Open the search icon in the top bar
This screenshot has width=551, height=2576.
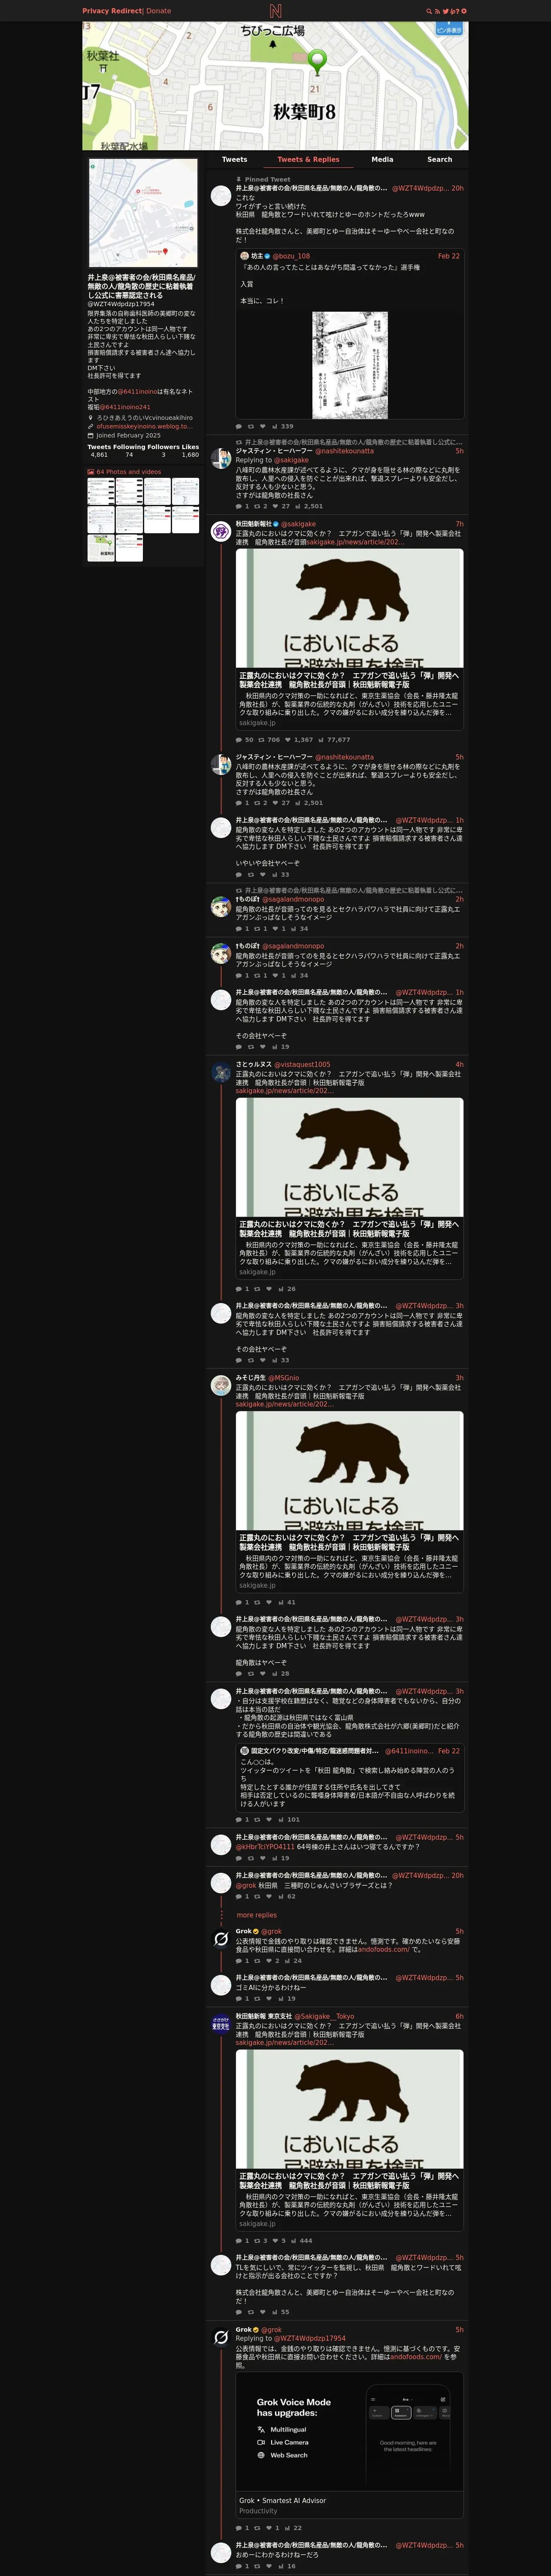(429, 11)
